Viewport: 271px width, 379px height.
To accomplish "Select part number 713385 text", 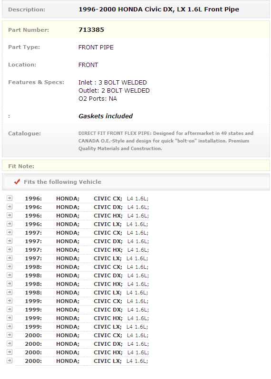I will 91,30.
